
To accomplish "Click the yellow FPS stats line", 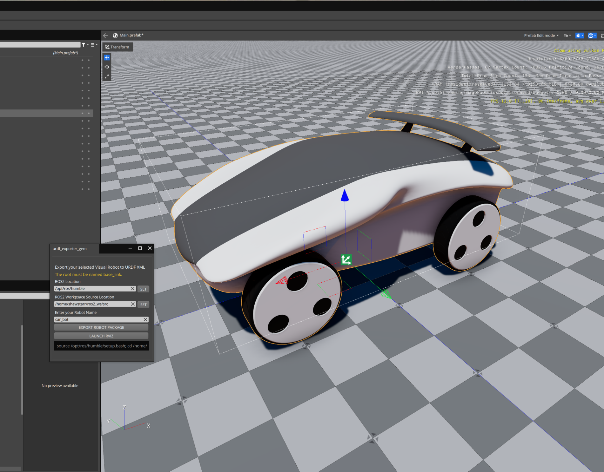I will point(547,101).
